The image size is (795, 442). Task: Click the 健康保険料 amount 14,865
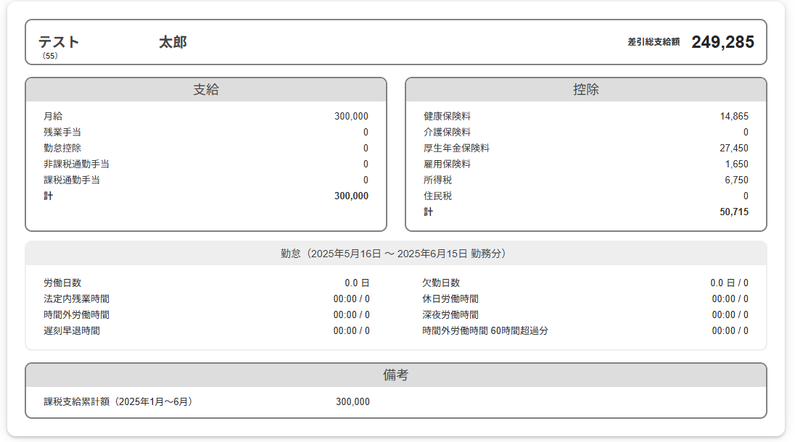point(734,117)
